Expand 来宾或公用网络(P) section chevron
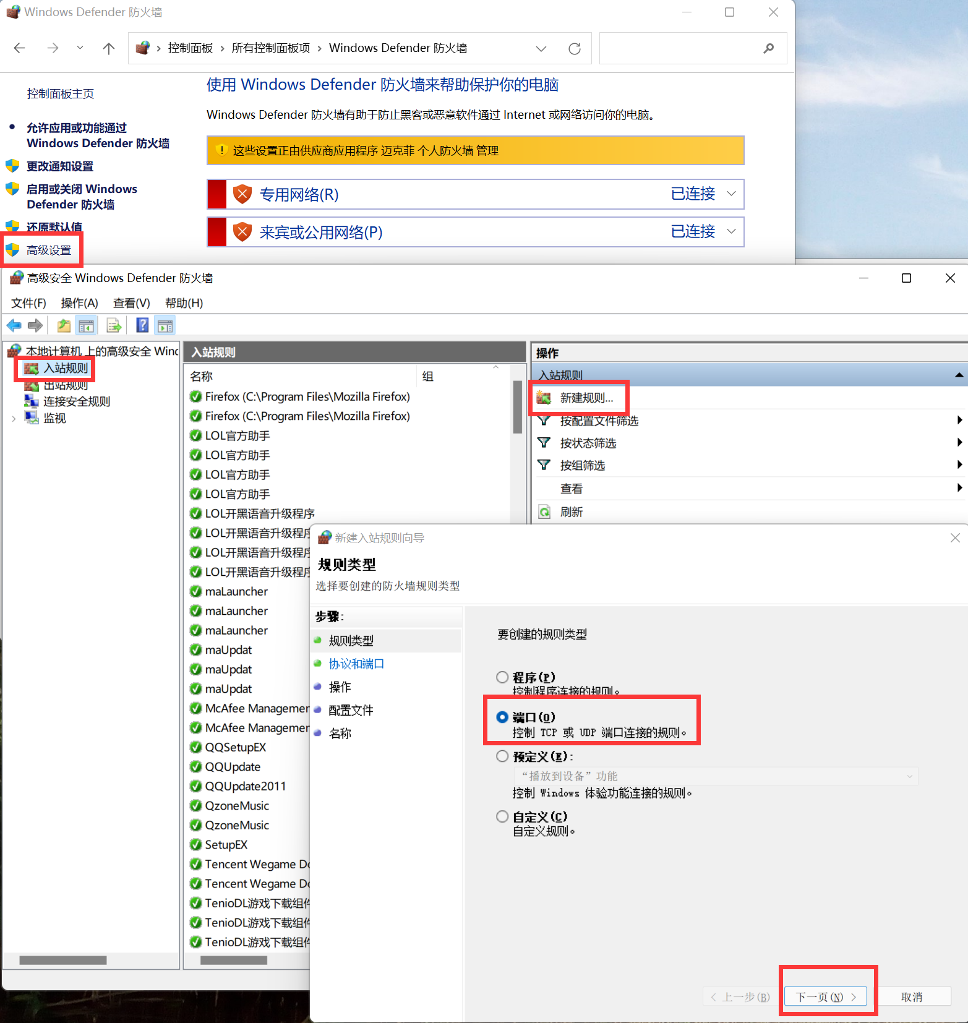 731,231
